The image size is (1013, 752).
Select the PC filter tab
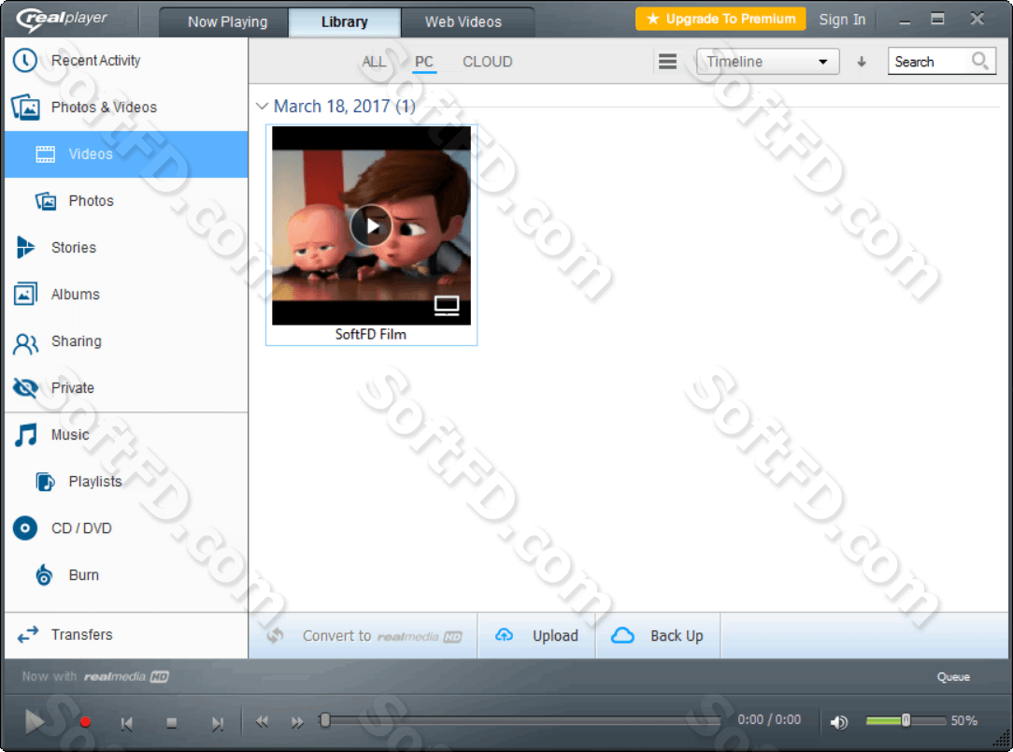click(424, 62)
